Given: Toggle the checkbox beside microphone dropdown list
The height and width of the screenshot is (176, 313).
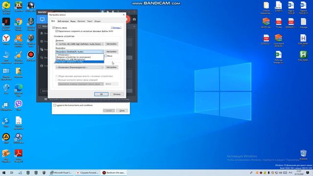Looking at the screenshot, I should pyautogui.click(x=106, y=56).
